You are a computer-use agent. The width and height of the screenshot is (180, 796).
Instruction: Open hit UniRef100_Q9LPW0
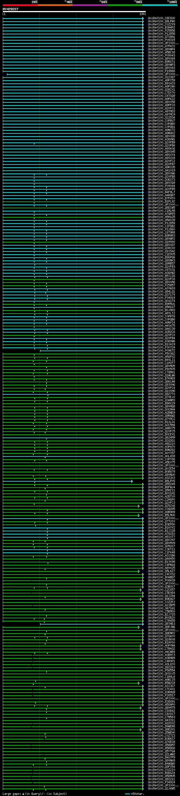pyautogui.click(x=161, y=21)
